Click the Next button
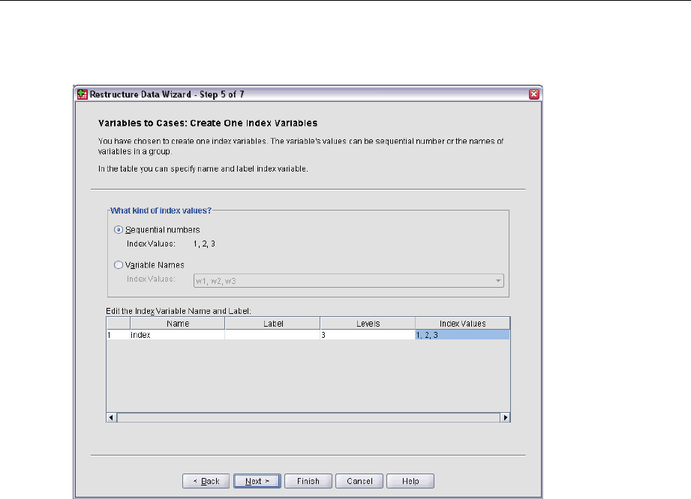Viewport: 691px width, 499px height. pyautogui.click(x=257, y=481)
